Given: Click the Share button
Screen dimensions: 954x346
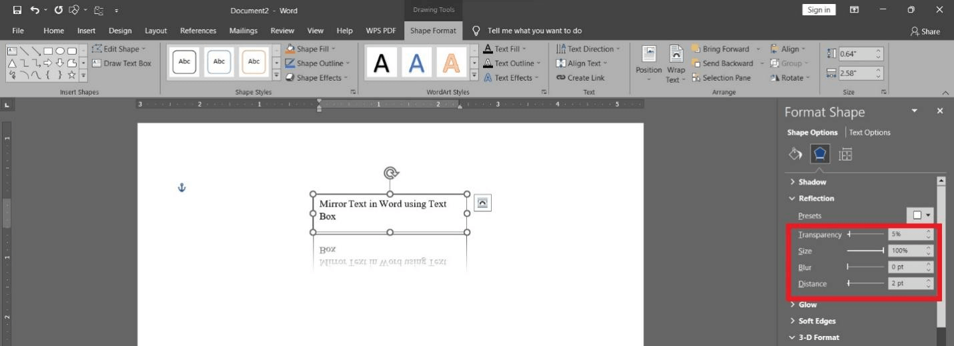Looking at the screenshot, I should coord(925,31).
